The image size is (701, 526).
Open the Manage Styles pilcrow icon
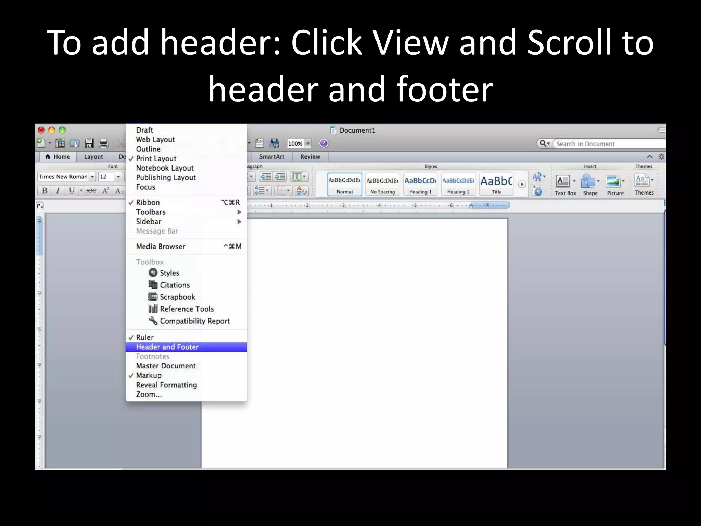click(538, 191)
